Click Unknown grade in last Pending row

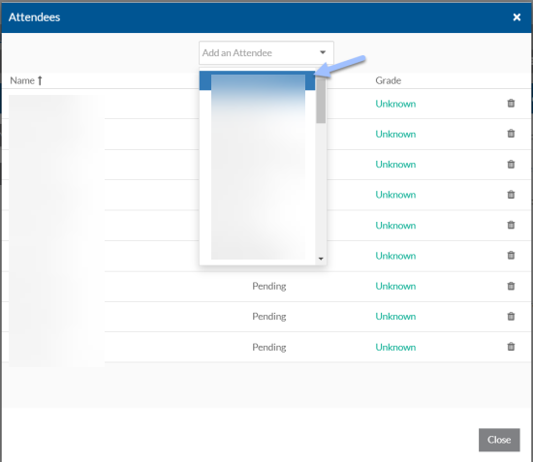tap(395, 347)
